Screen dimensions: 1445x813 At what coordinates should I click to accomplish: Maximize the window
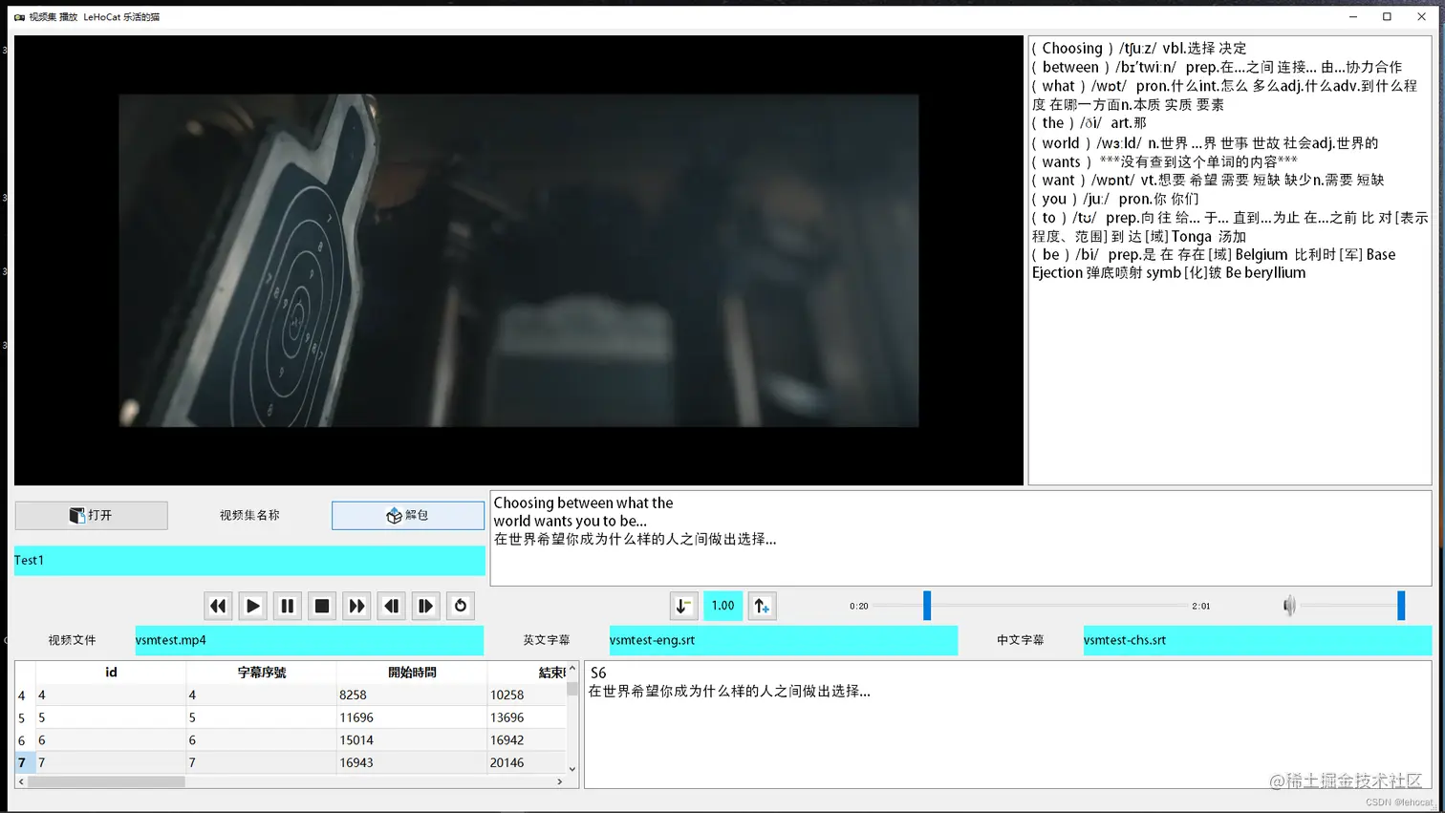1387,16
